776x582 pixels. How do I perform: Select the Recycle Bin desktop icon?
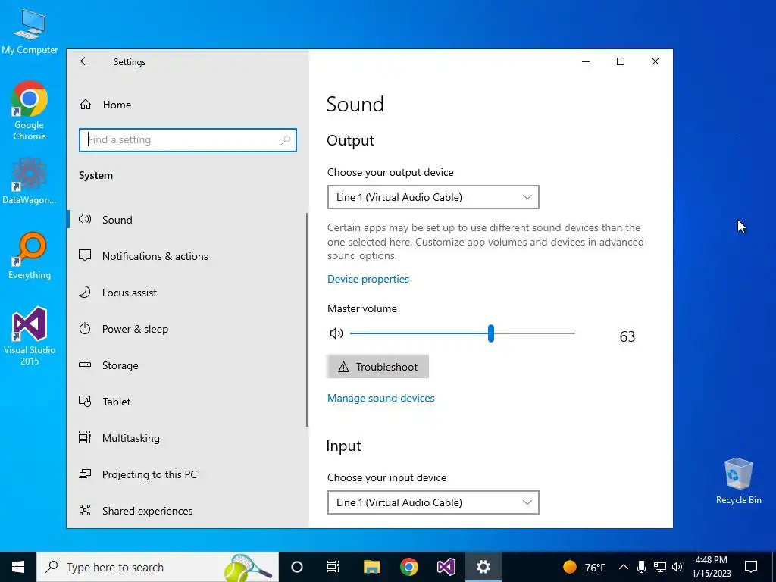coord(738,481)
